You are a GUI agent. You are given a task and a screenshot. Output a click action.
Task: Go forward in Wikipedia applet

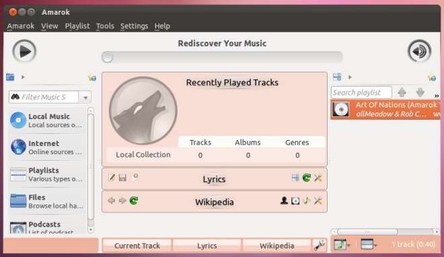[122, 200]
